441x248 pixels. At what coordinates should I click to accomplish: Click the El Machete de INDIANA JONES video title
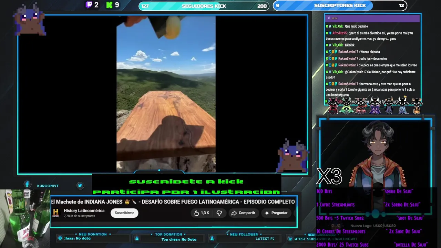coord(173,201)
